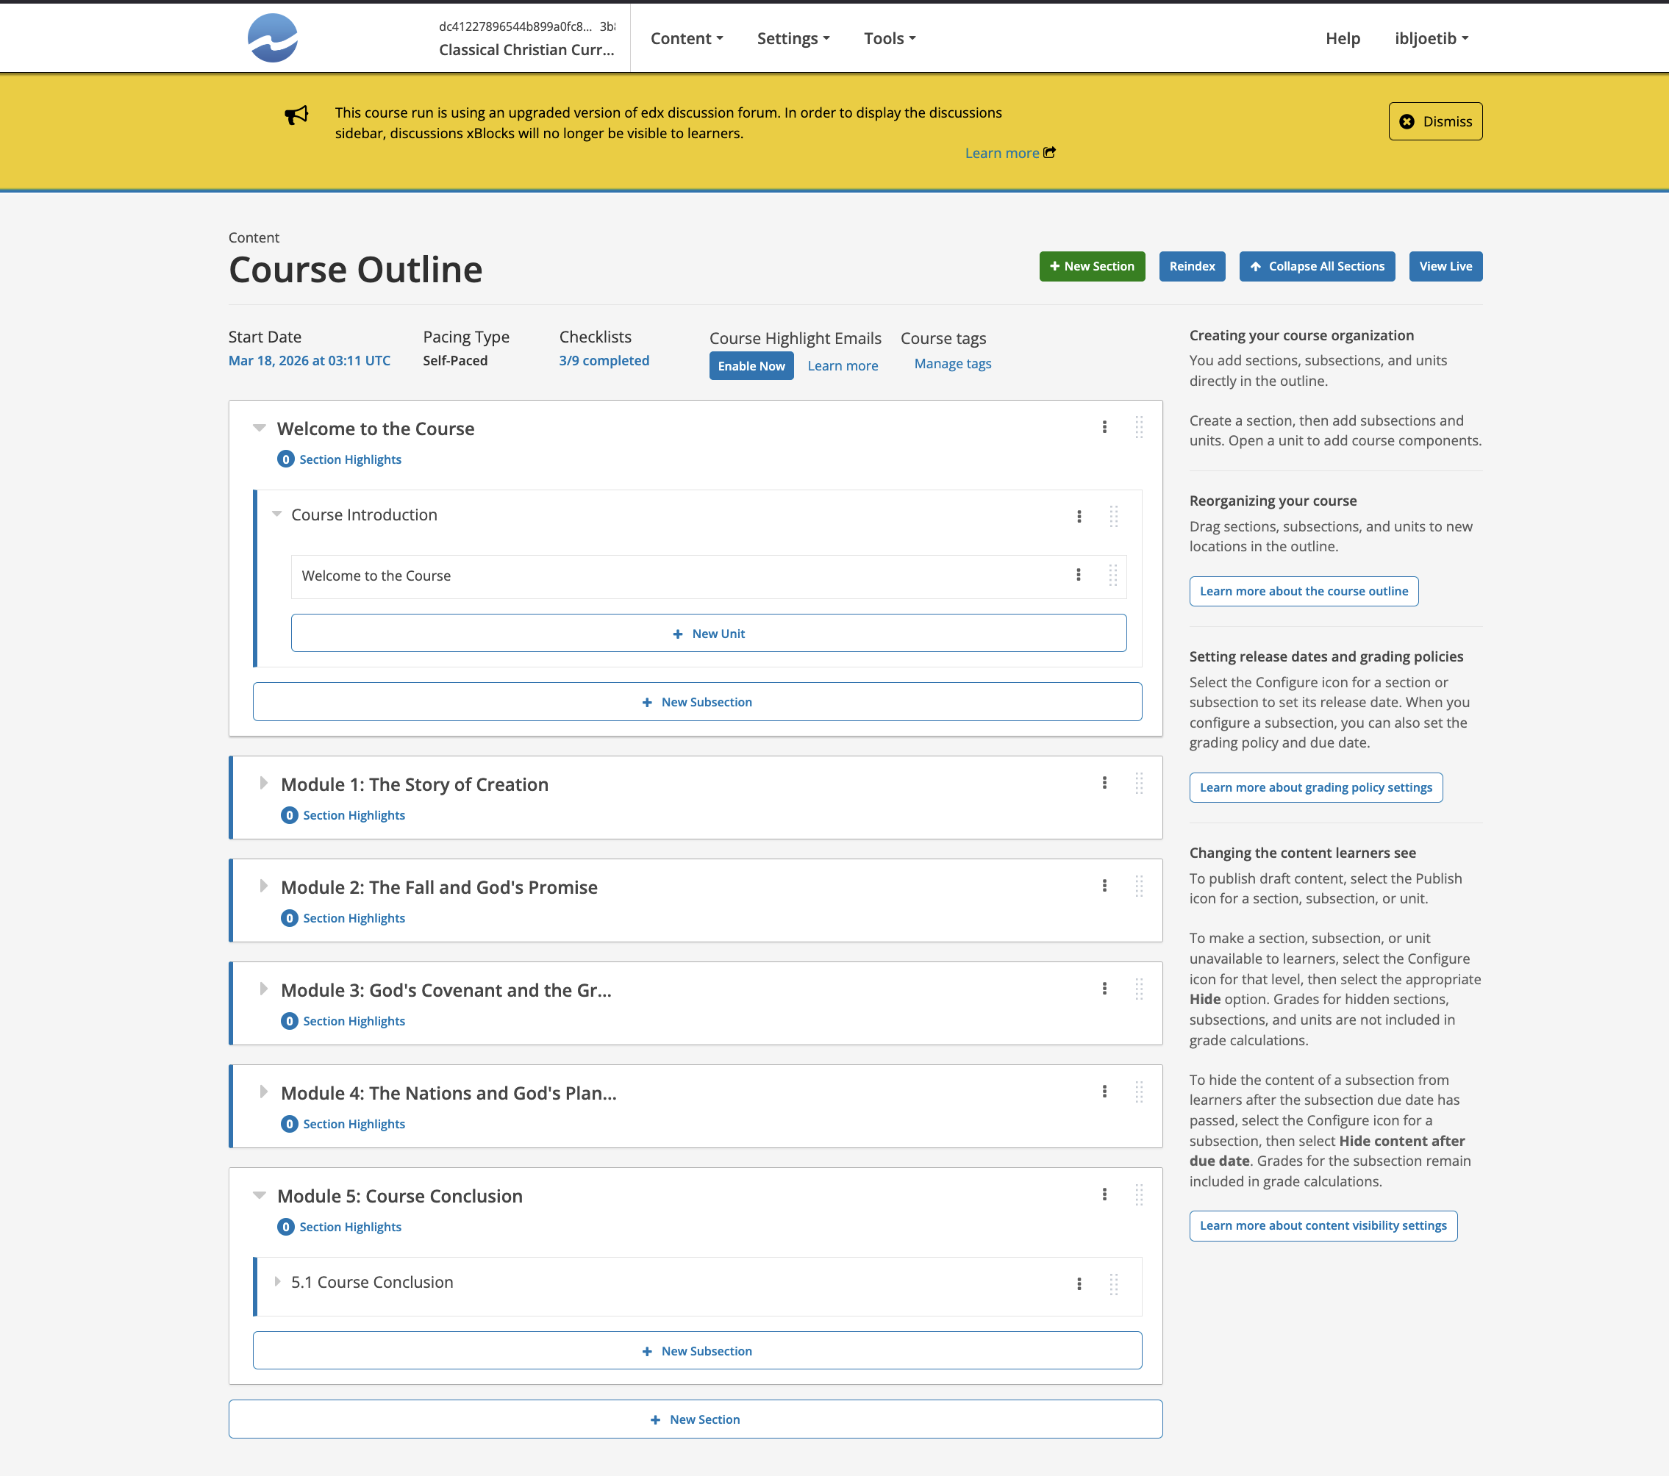Click Section Highlights under Module 4
The image size is (1669, 1476).
[354, 1123]
